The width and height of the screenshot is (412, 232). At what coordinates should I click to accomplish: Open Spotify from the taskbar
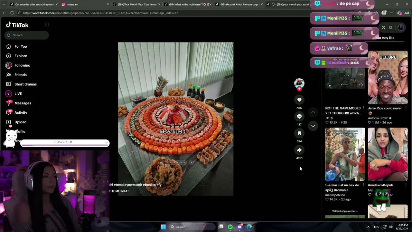(x=230, y=227)
